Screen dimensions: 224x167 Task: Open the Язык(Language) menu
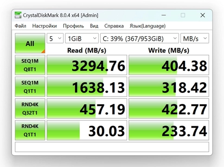click(147, 26)
